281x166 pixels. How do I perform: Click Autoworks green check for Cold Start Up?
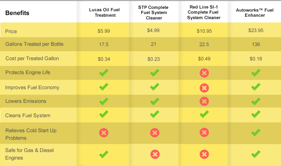(x=256, y=133)
